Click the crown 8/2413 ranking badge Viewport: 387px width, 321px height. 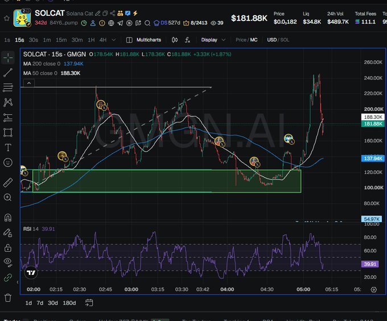click(x=195, y=23)
